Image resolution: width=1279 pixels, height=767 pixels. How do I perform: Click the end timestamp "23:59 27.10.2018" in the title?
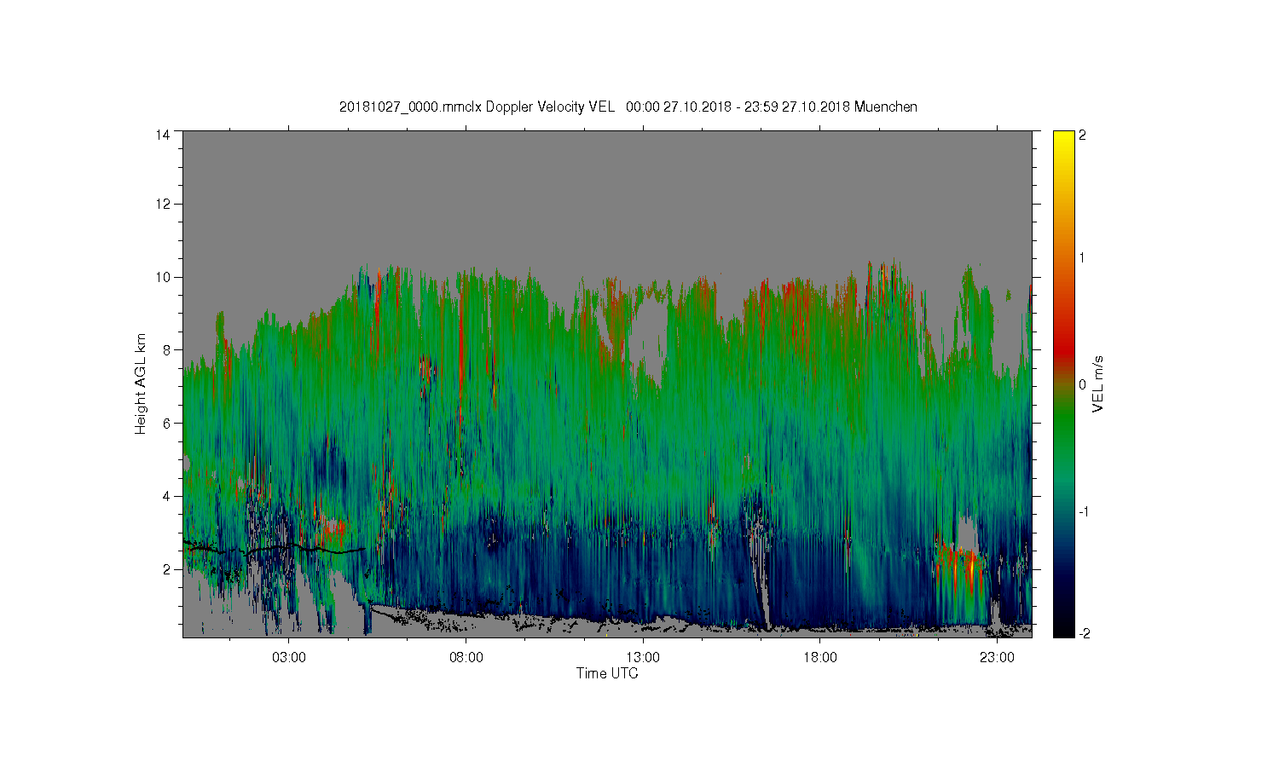point(797,107)
